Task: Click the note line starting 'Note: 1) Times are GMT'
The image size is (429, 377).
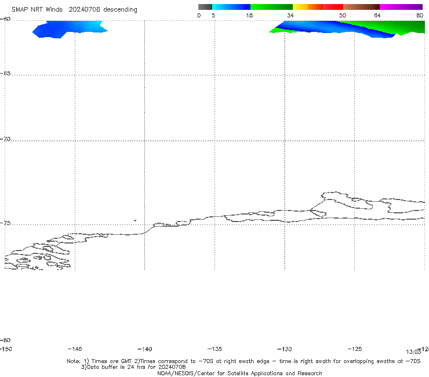Action: (243, 361)
